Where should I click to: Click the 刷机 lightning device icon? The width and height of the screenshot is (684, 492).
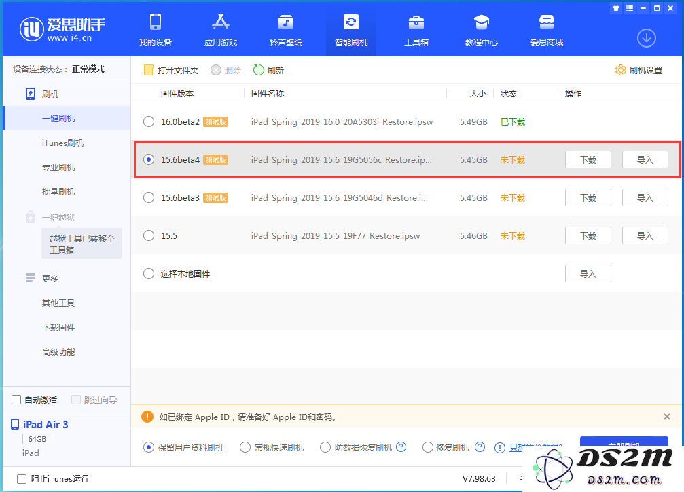coord(31,94)
